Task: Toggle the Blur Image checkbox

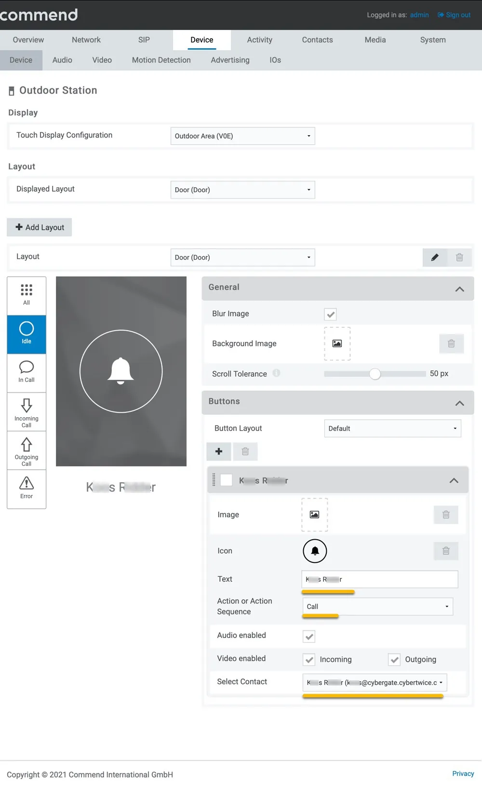Action: point(330,314)
